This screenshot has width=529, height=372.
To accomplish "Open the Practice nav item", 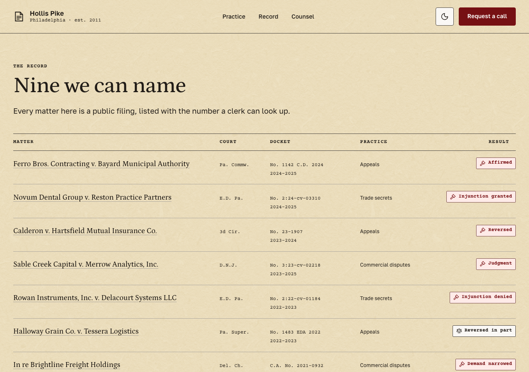I will pos(234,17).
